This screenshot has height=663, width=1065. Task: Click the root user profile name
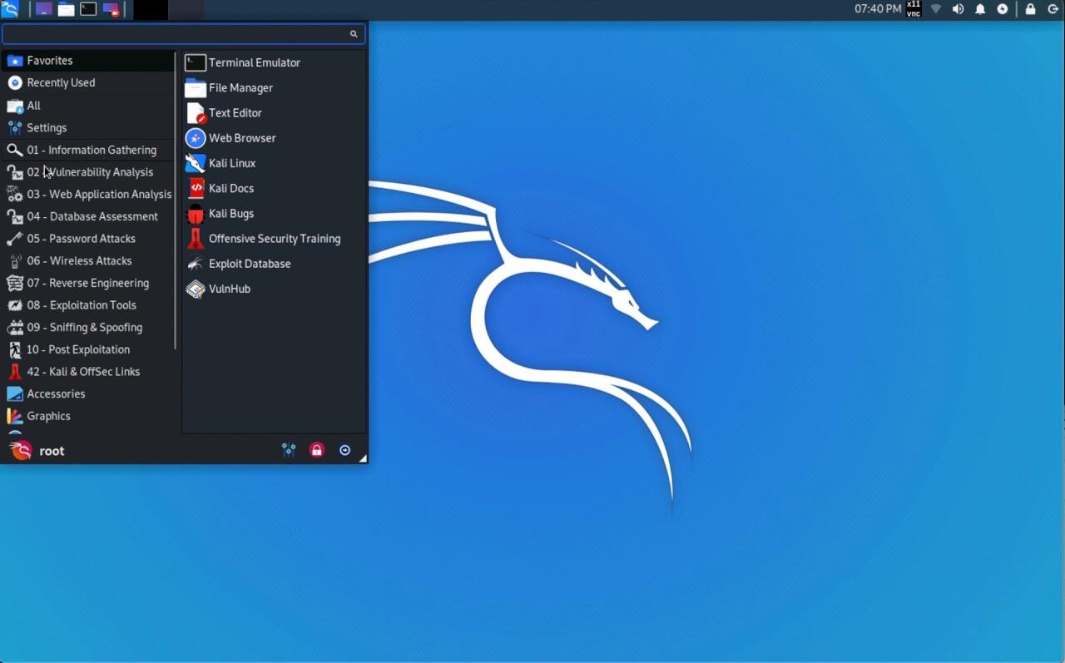51,451
